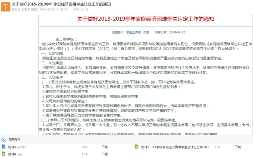Screen dimensions: 253x158
Task: Click the orange book icon beside the title
Action: coord(5,7)
